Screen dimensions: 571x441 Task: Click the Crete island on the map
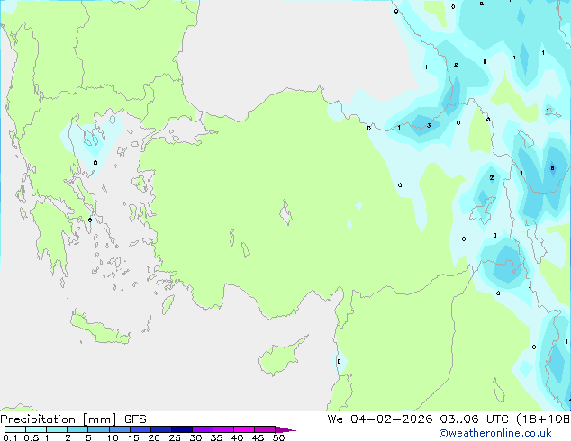click(100, 329)
